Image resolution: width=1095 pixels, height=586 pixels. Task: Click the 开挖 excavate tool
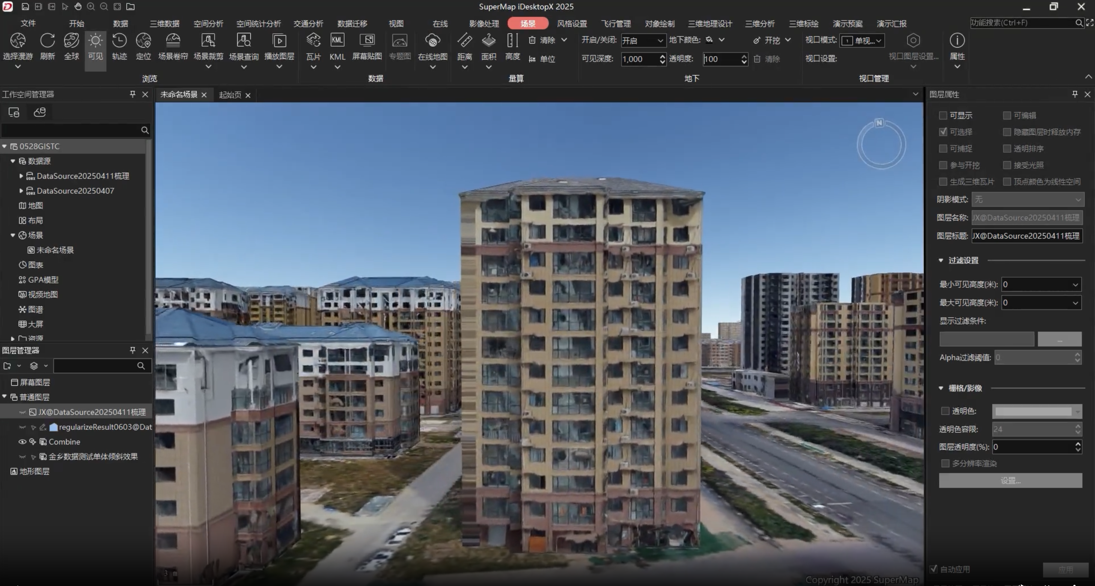[x=767, y=40]
